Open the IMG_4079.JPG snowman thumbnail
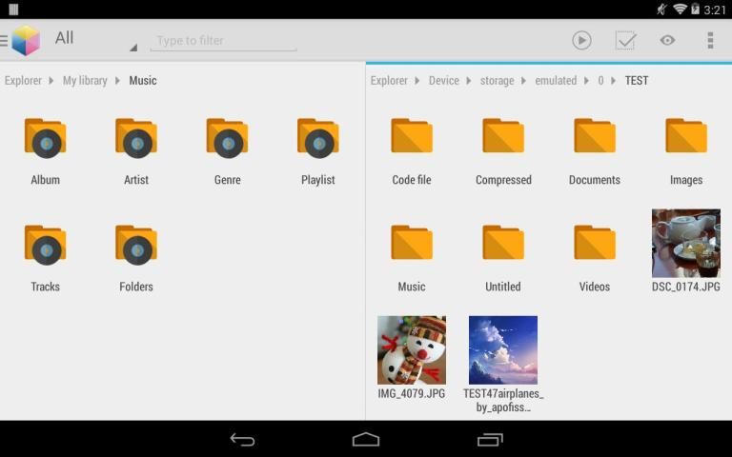 point(412,356)
